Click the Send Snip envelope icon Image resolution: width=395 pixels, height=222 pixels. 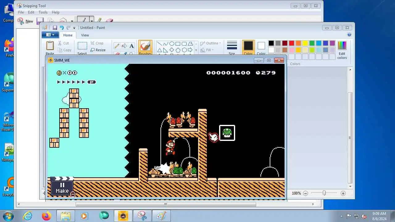pyautogui.click(x=63, y=21)
